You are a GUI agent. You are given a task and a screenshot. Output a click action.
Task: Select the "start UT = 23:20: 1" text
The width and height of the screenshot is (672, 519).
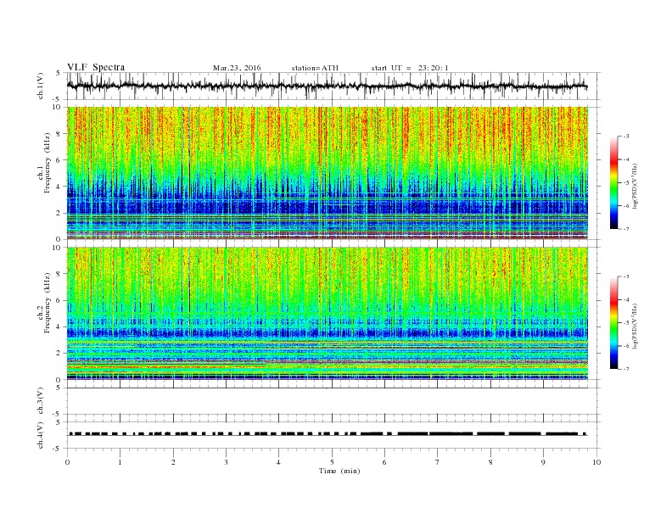click(x=410, y=68)
